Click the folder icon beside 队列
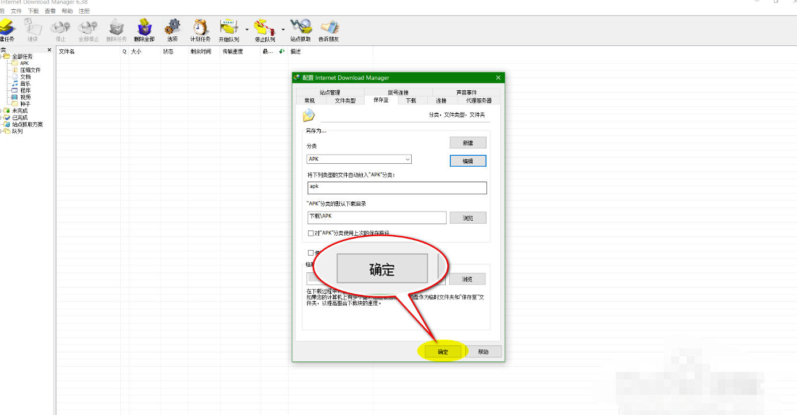The height and width of the screenshot is (415, 797). 7,131
